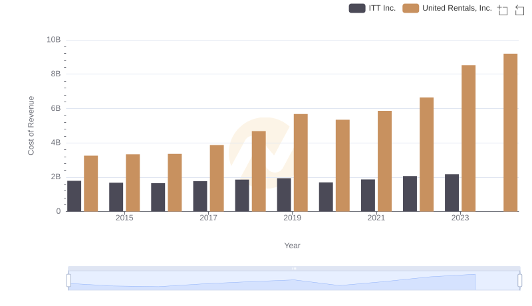Click the United Rentals 2017 bar
Image resolution: width=532 pixels, height=306 pixels.
click(217, 178)
